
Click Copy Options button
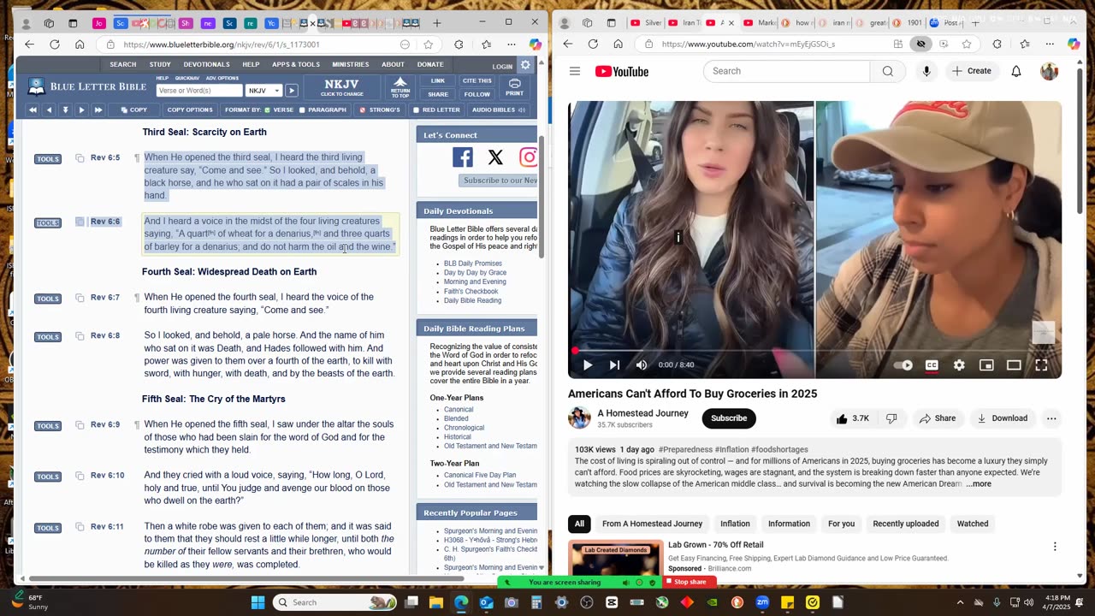(x=190, y=110)
